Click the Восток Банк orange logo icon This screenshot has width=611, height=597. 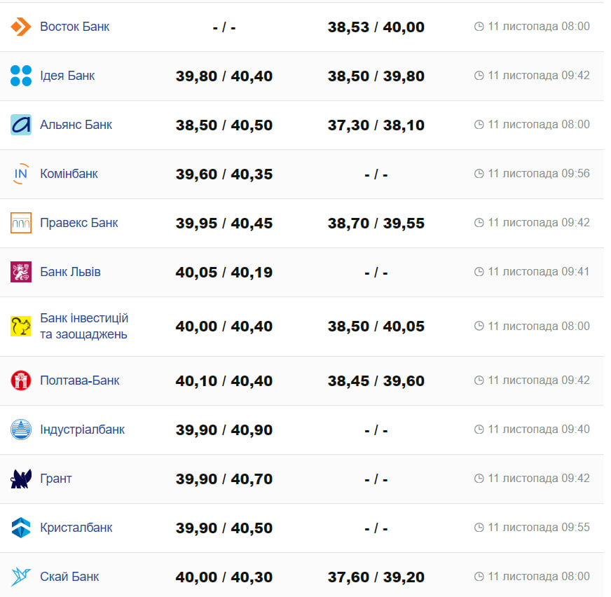[x=21, y=27]
